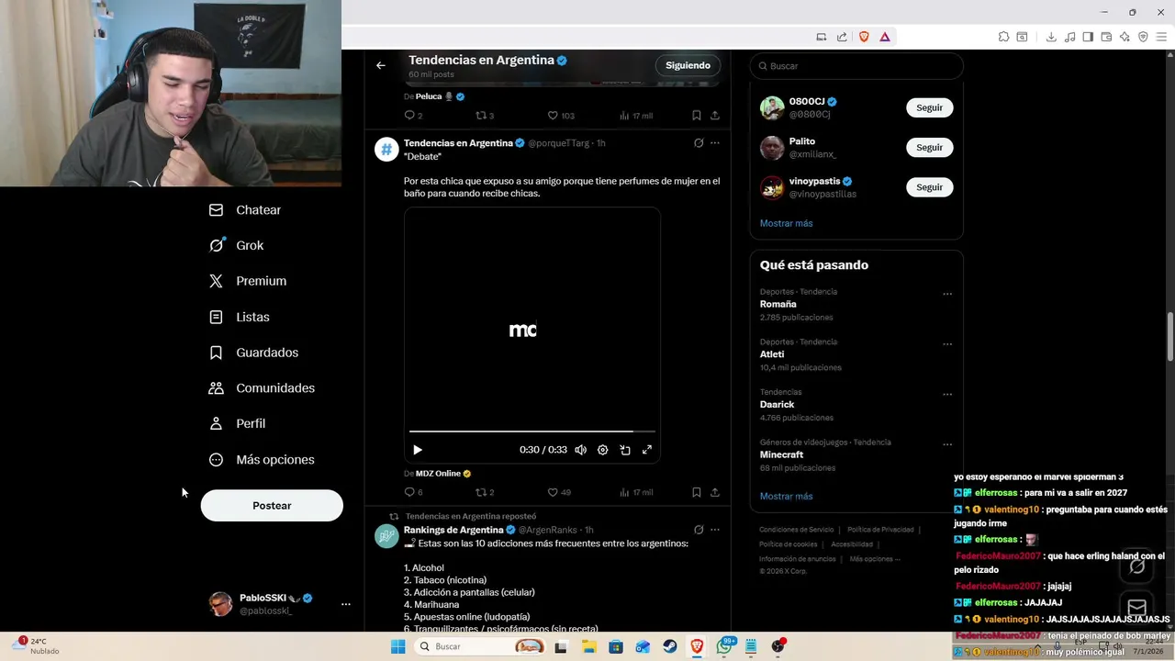
Task: Mute the video with the speaker icon
Action: tap(581, 450)
